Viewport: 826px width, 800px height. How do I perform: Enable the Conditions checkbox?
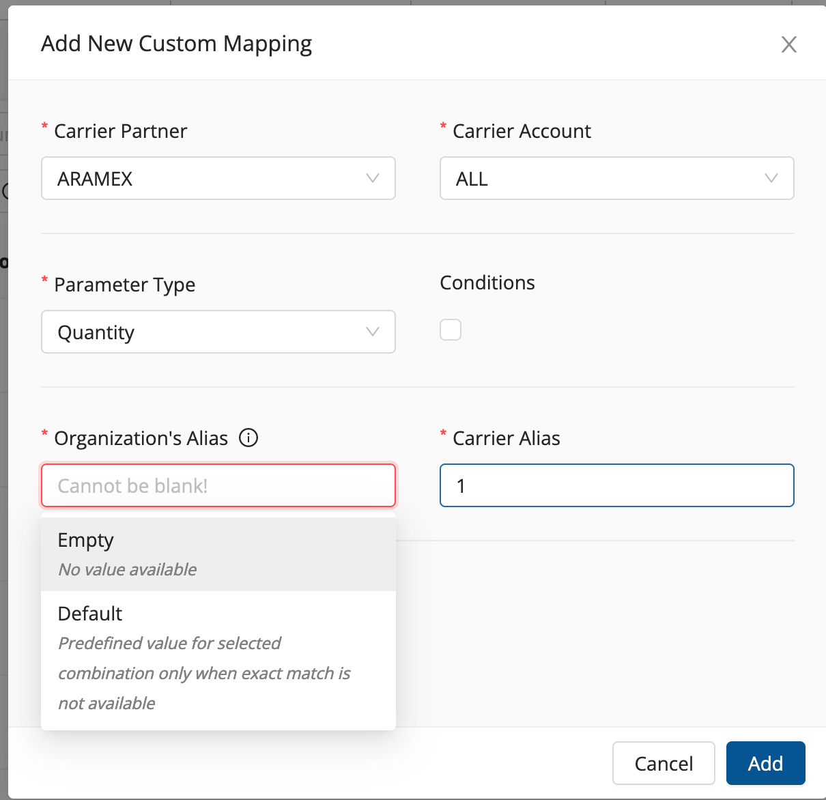[x=451, y=330]
